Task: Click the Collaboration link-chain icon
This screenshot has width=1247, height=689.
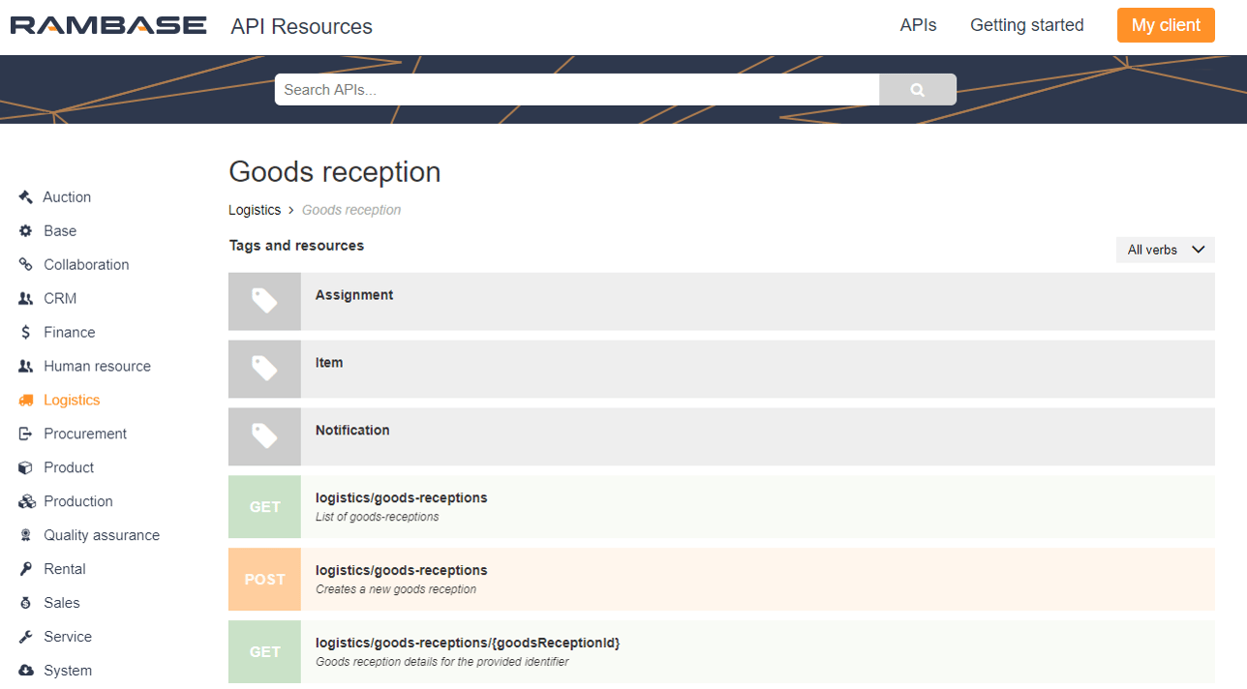Action: (26, 264)
